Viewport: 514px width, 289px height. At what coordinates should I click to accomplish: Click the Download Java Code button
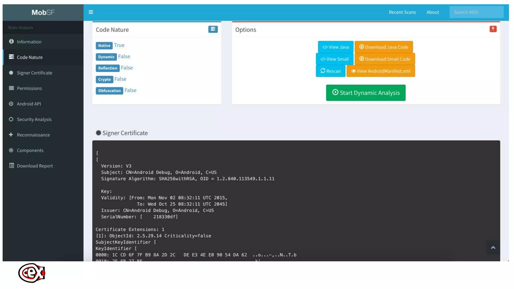[383, 47]
